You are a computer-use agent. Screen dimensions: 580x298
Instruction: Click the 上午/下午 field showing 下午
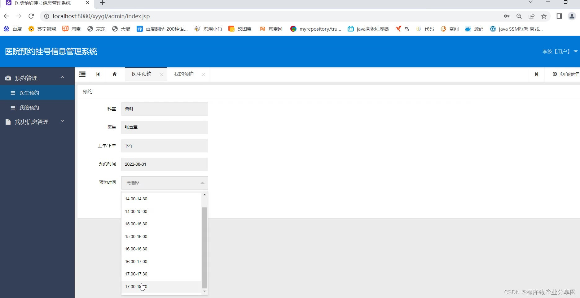165,146
